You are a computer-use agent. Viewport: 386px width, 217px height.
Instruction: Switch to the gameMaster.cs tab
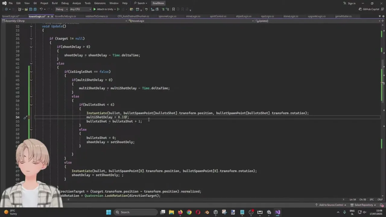[343, 16]
